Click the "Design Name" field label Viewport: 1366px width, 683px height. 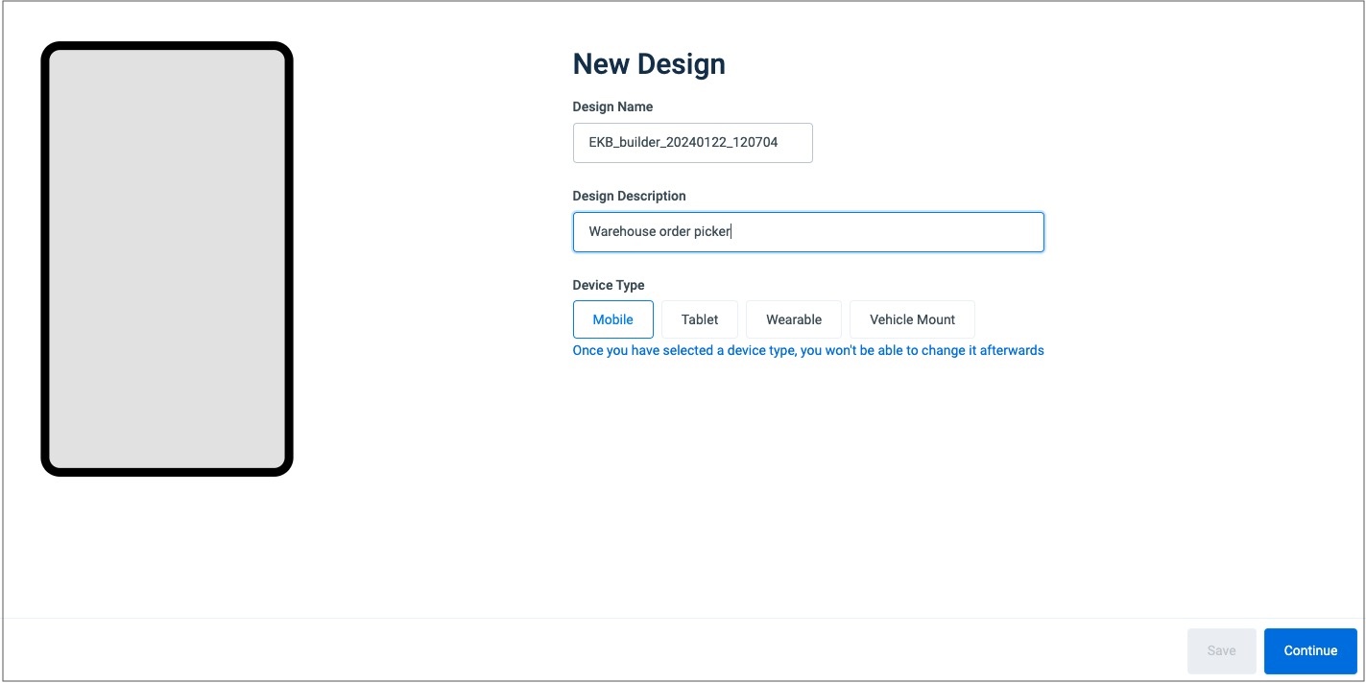[612, 106]
